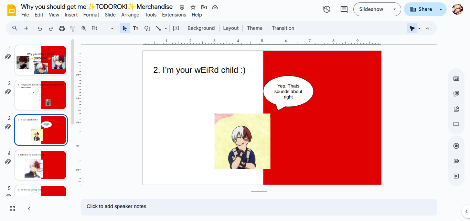Click the title '2. I'm your wEiRd child :)'

(x=199, y=70)
